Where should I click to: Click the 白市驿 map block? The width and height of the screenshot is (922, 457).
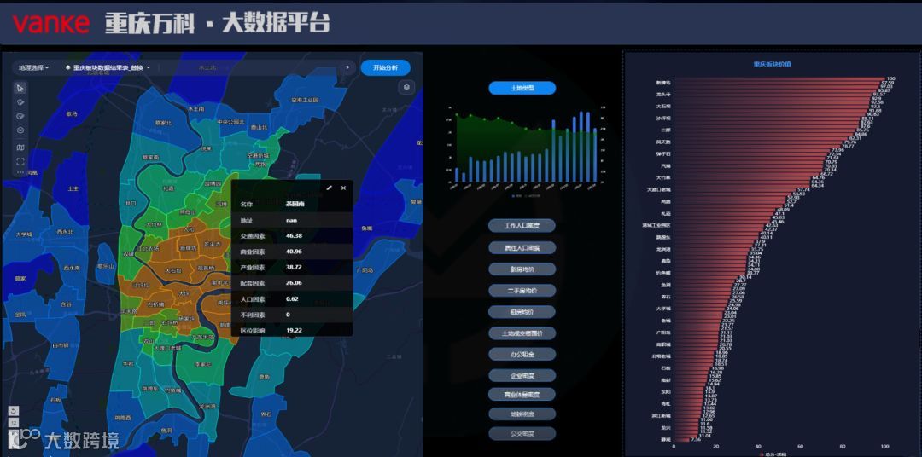61,344
